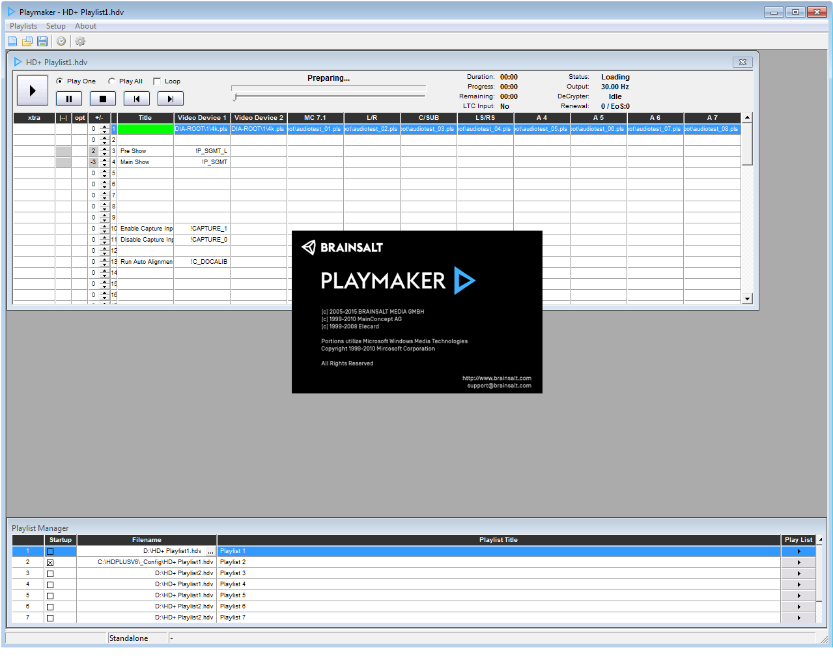
Task: Click the Playlist Manager scrollbar up arrow
Action: (x=820, y=540)
